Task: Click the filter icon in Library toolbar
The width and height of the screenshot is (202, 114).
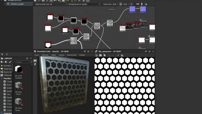Action: click(6, 62)
